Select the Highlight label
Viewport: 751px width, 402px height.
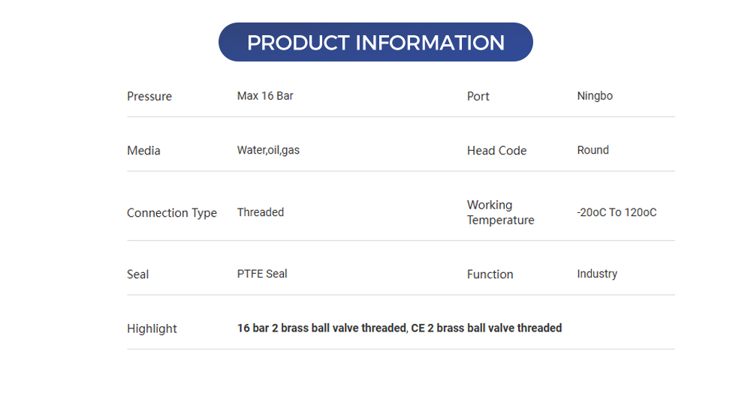pyautogui.click(x=152, y=328)
